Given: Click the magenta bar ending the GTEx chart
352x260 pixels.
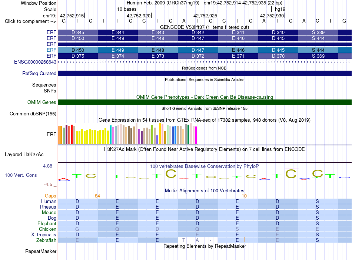Looking at the screenshot, I should tap(196, 135).
